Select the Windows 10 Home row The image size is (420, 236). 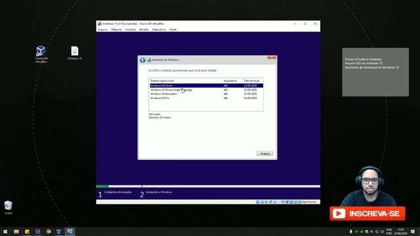(206, 86)
